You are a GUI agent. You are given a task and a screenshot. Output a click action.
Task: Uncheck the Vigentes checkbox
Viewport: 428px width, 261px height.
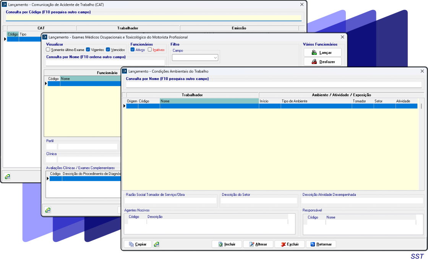click(x=88, y=50)
